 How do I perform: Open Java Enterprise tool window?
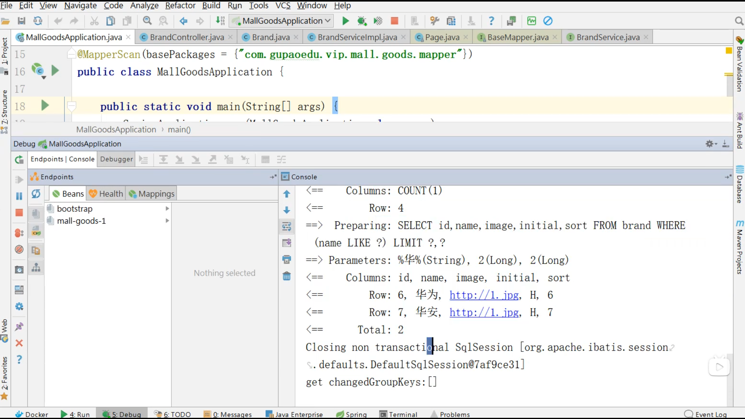click(294, 414)
